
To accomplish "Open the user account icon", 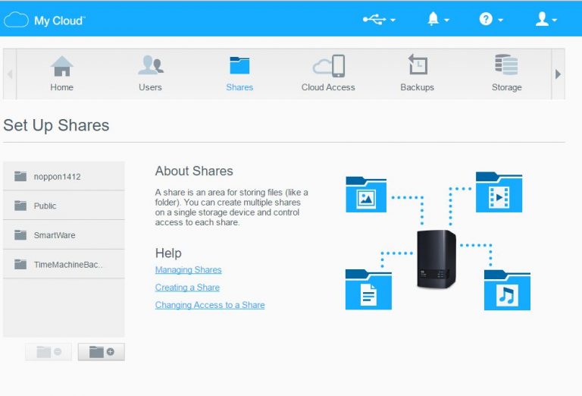I will pyautogui.click(x=542, y=19).
